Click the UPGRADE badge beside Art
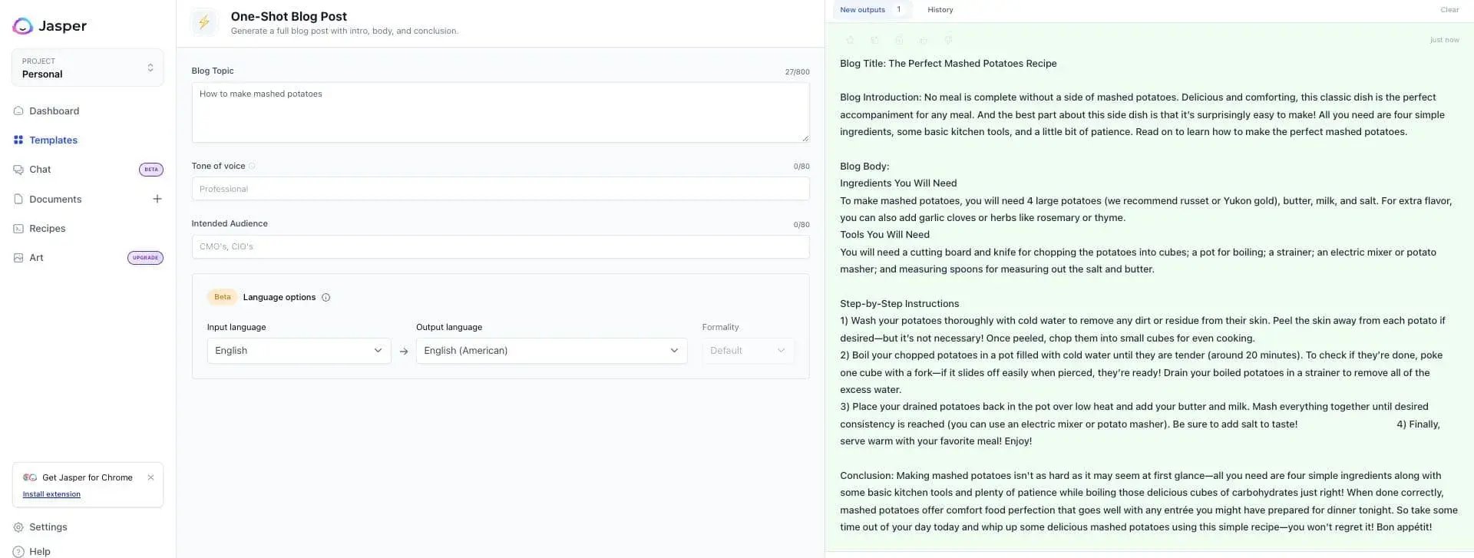The height and width of the screenshot is (558, 1474). tap(145, 258)
